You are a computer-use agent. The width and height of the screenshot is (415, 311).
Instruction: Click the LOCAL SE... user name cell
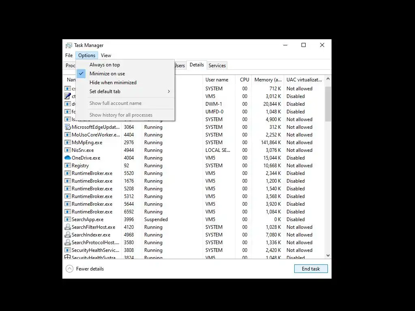[218, 150]
